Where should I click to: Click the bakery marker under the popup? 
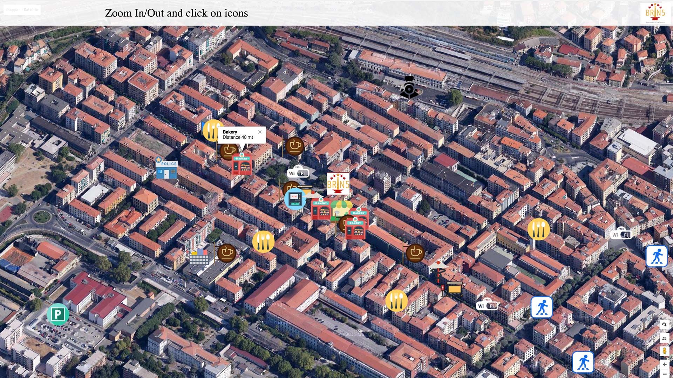point(242,164)
